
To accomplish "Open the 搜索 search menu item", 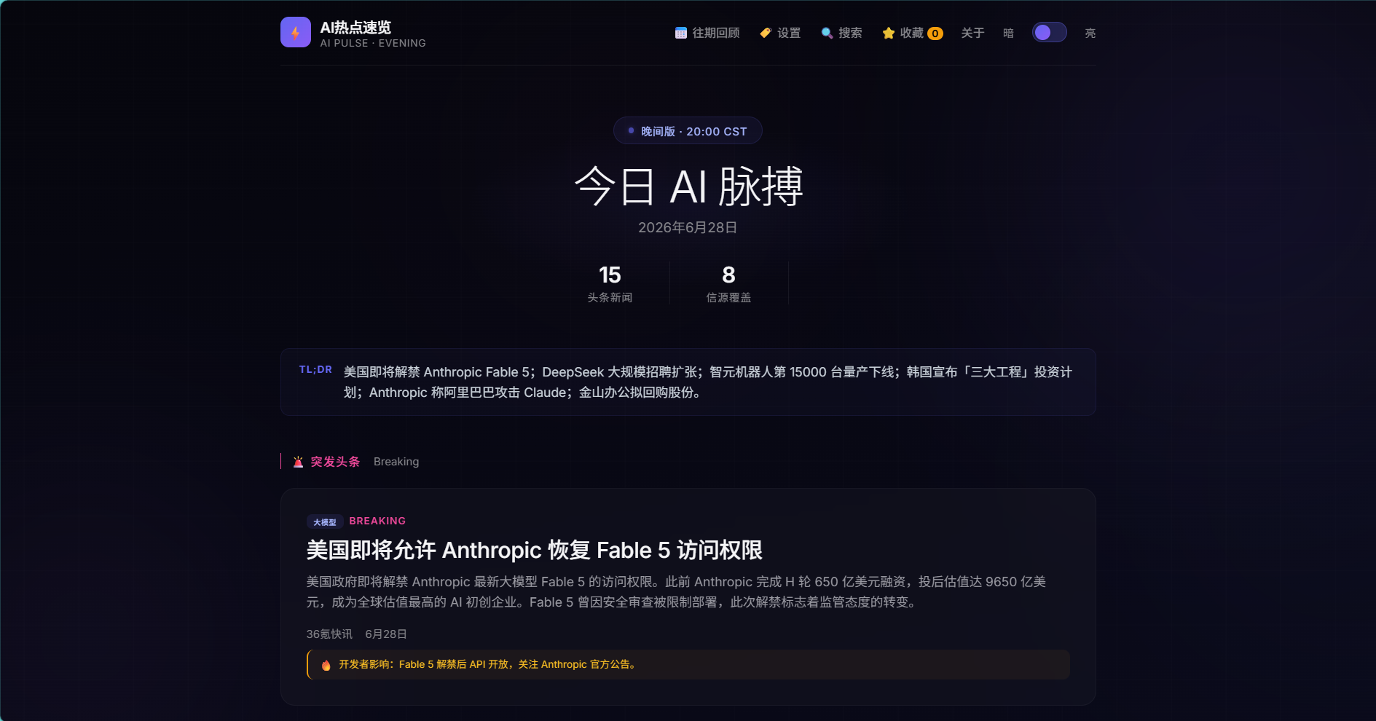I will [841, 33].
